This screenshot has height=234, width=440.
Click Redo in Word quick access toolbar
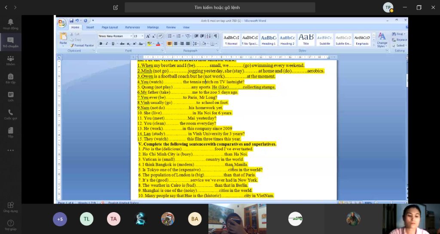click(x=86, y=21)
